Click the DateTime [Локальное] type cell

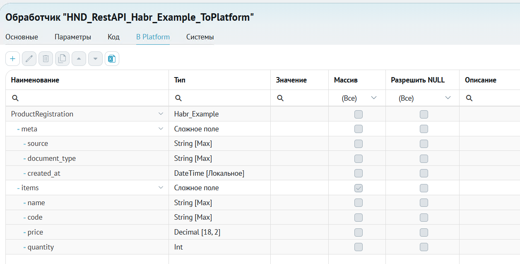coord(209,173)
